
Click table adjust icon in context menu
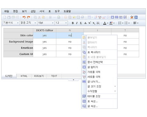[84, 96]
